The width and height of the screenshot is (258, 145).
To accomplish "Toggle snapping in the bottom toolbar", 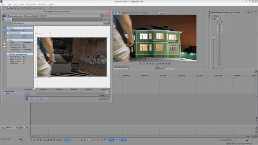I will [x=110, y=140].
